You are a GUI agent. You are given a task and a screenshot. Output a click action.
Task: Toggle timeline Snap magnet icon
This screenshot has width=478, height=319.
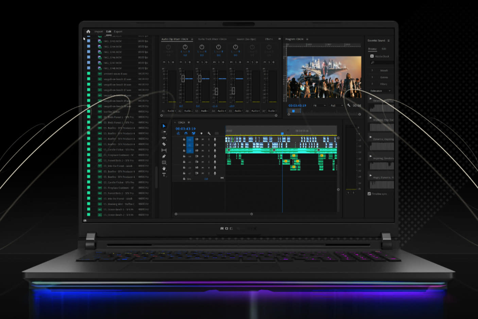pos(186,133)
